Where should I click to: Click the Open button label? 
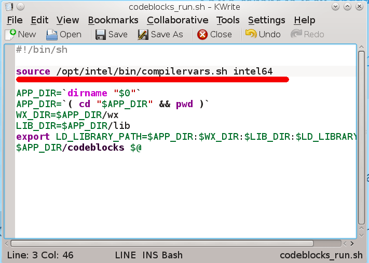coord(71,35)
